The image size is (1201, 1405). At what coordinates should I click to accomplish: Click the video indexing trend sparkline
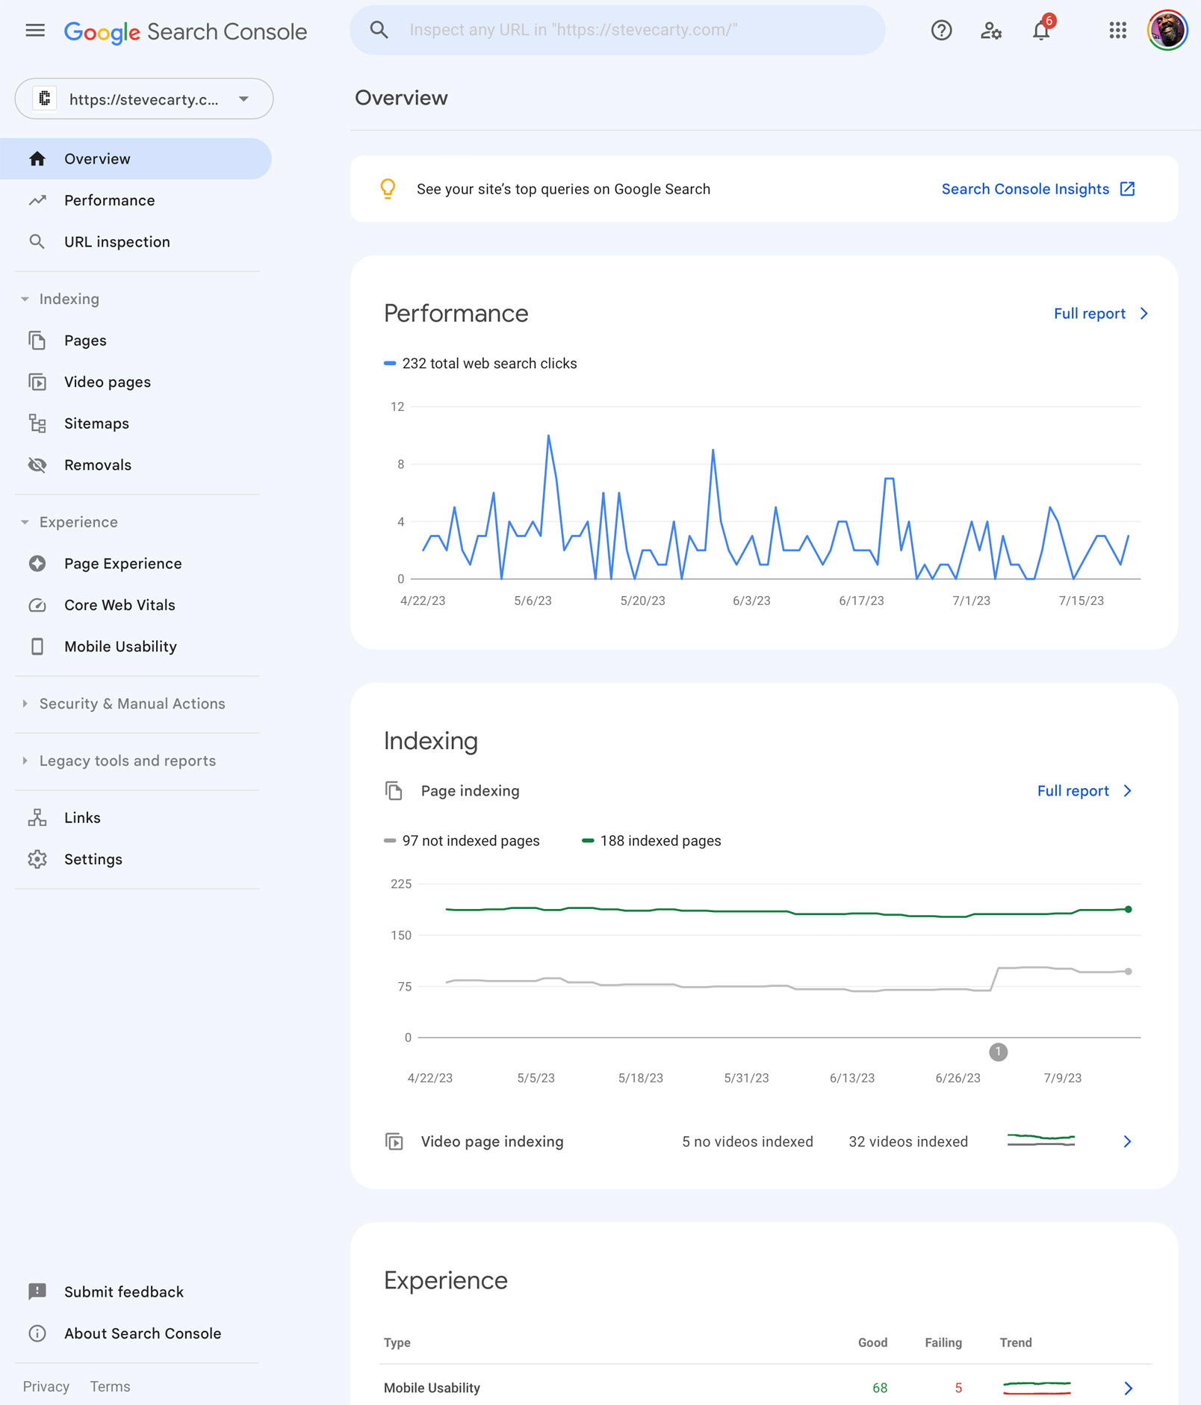click(1041, 1141)
